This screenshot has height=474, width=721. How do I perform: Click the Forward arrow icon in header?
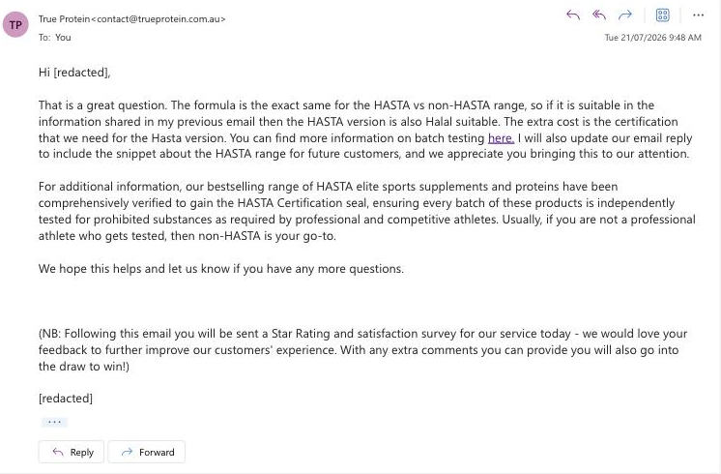point(625,15)
